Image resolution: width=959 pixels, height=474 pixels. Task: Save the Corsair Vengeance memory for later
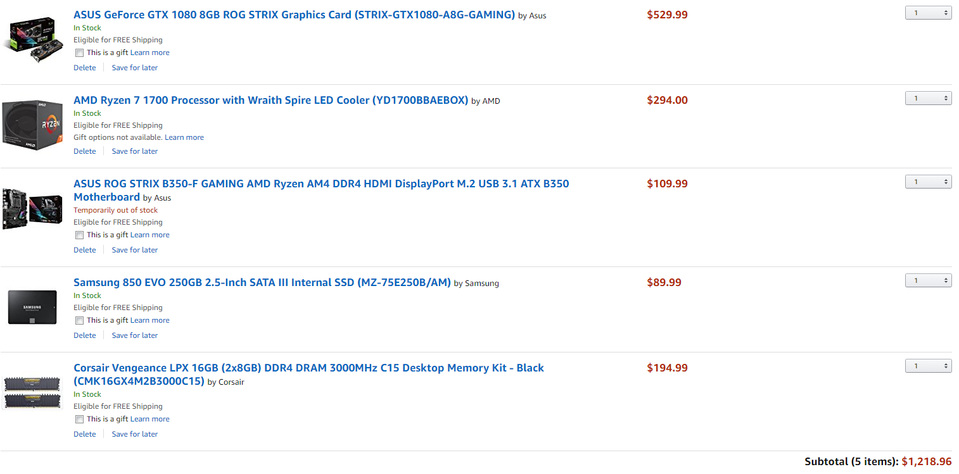pos(135,434)
